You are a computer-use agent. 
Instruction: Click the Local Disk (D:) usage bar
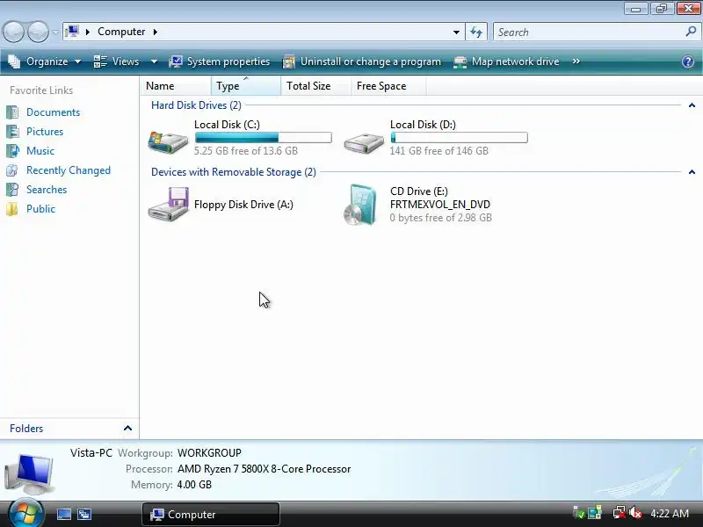pyautogui.click(x=459, y=138)
